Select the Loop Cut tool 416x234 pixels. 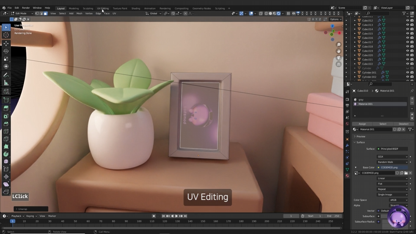point(6,131)
